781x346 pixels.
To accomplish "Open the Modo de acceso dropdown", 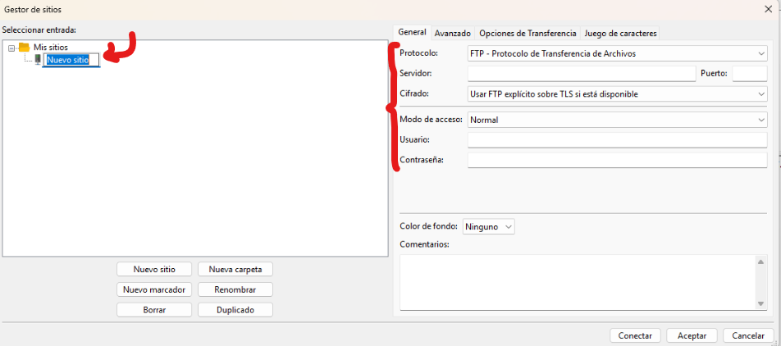I will (x=617, y=120).
